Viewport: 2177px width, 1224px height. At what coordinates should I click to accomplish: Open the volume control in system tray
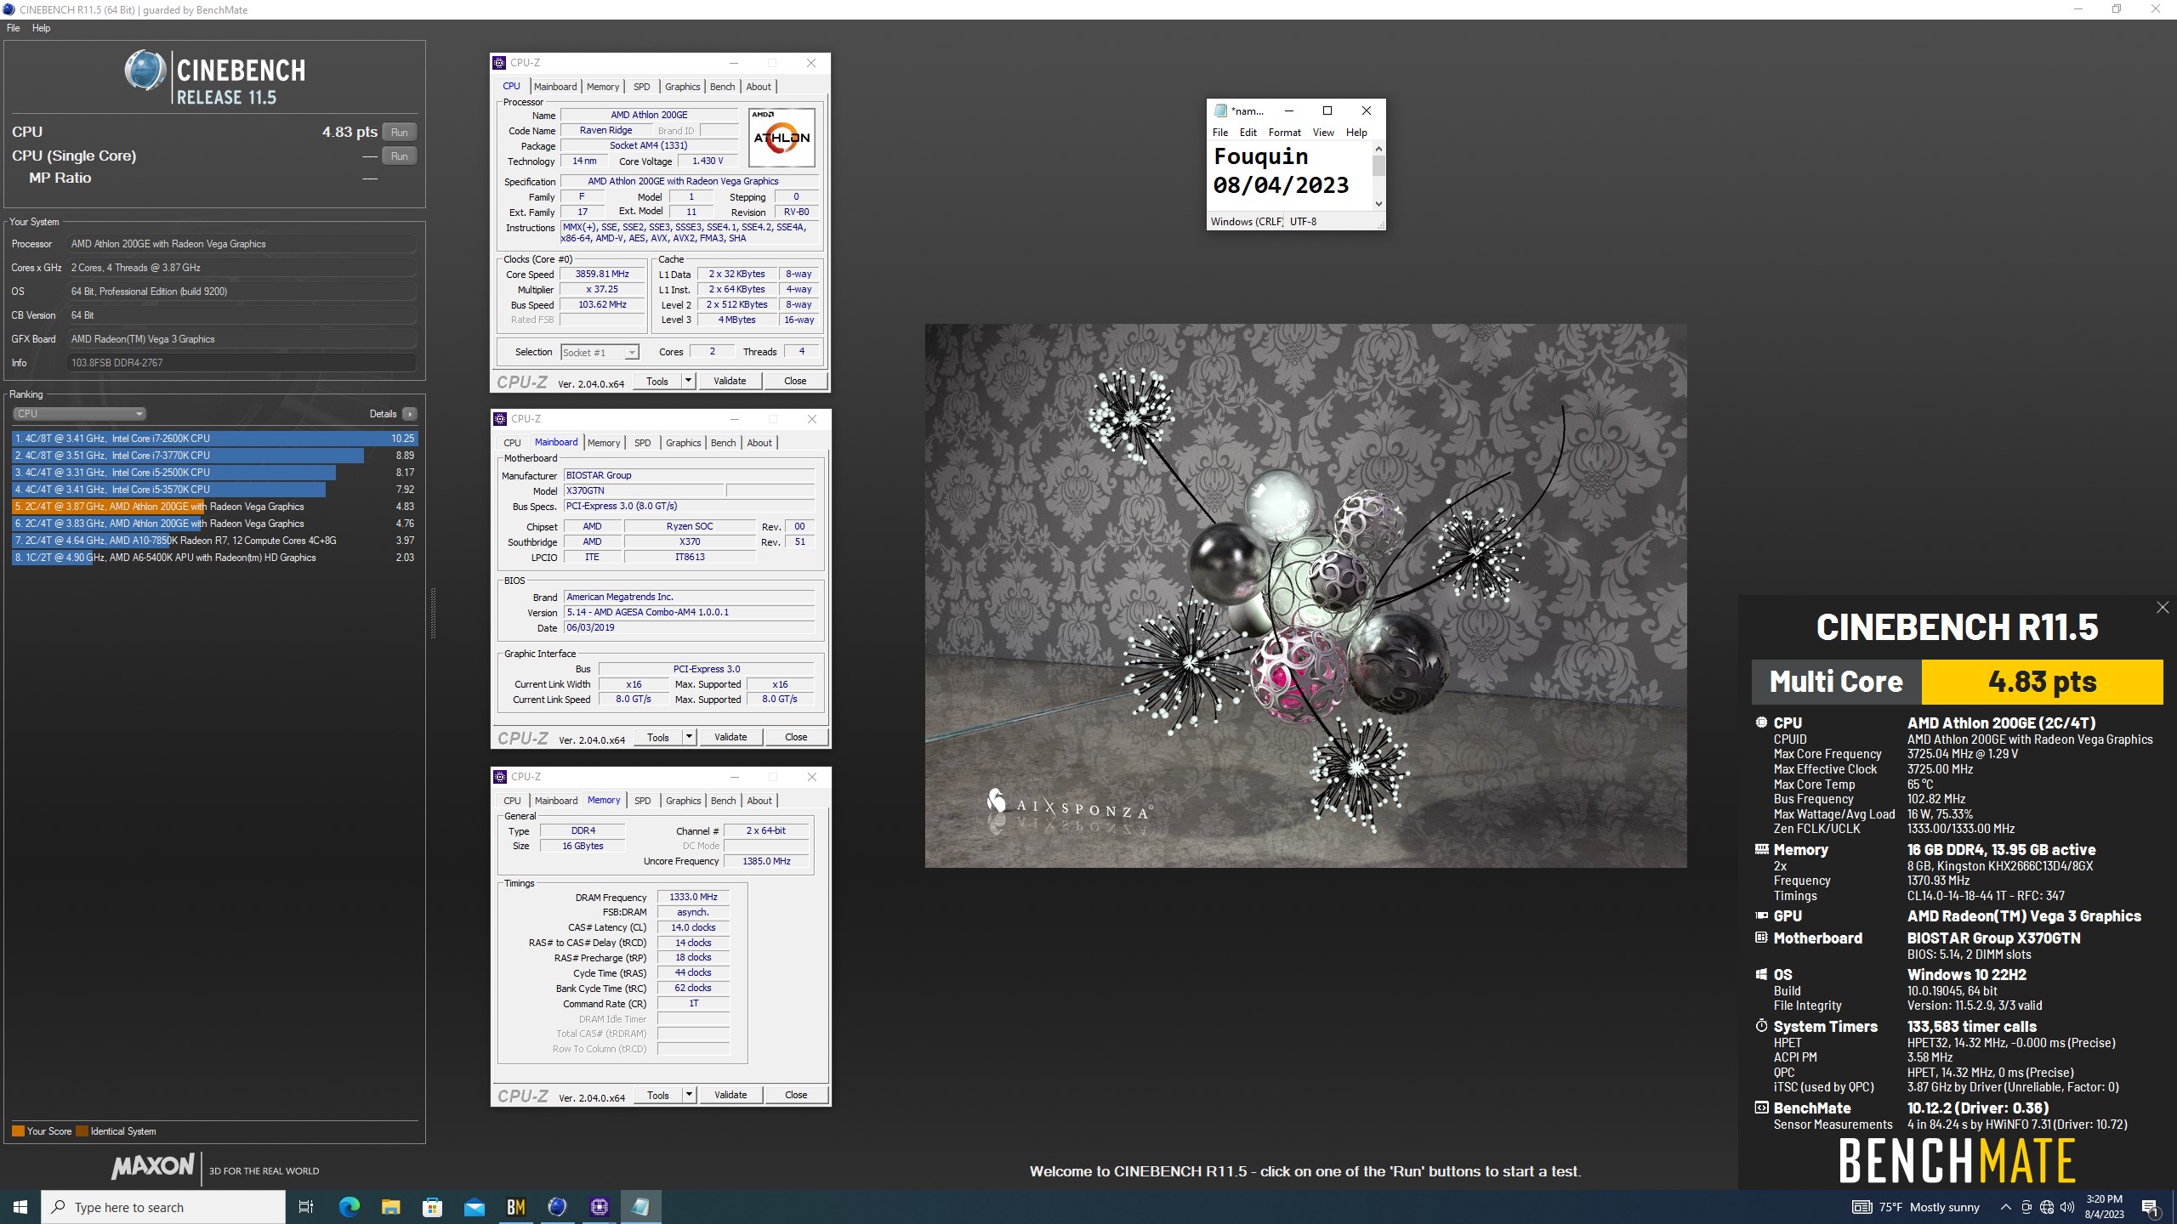click(2067, 1207)
